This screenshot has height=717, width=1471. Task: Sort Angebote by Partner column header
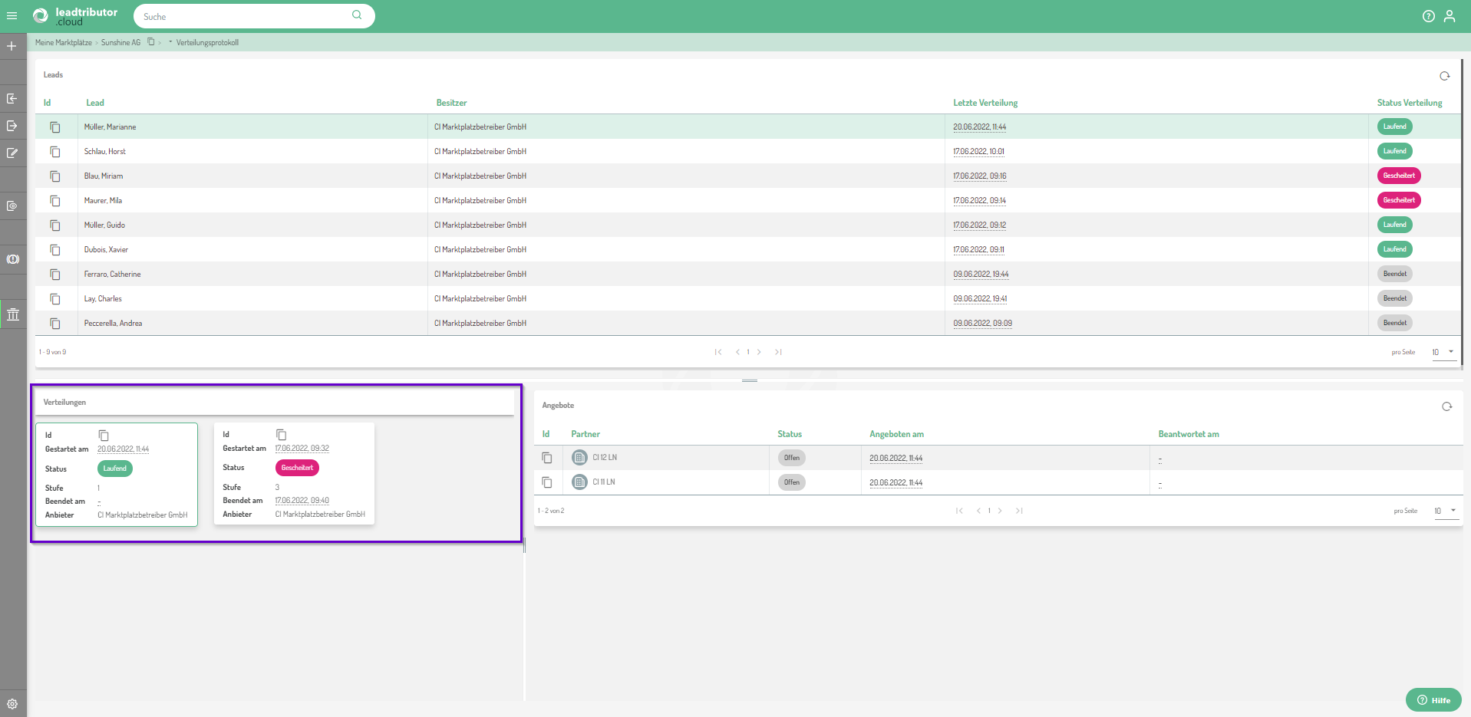(585, 434)
